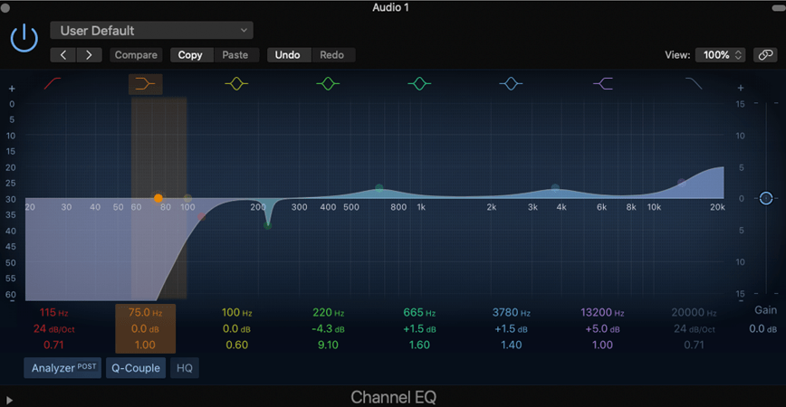This screenshot has width=786, height=407.
Task: Click the 100 Hz frequency value
Action: (x=236, y=312)
